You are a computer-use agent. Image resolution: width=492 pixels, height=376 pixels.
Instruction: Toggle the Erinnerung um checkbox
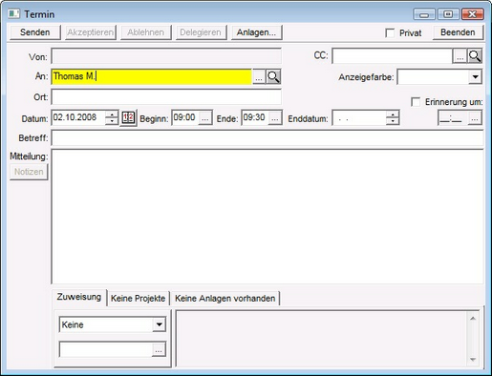coord(416,102)
